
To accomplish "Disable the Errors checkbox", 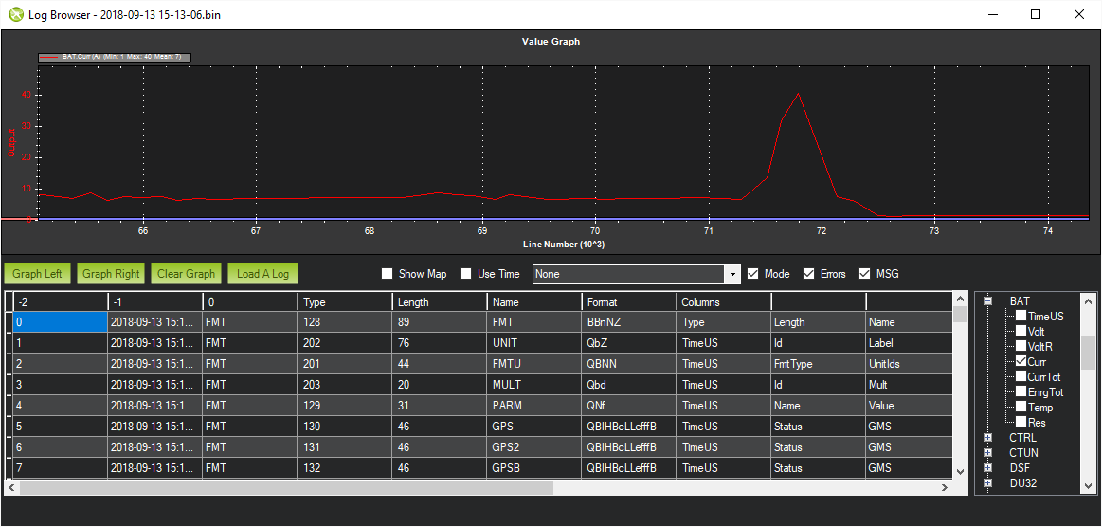I will (x=808, y=274).
